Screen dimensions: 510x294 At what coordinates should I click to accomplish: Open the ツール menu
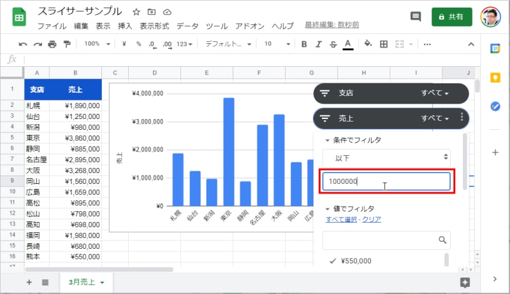[217, 26]
